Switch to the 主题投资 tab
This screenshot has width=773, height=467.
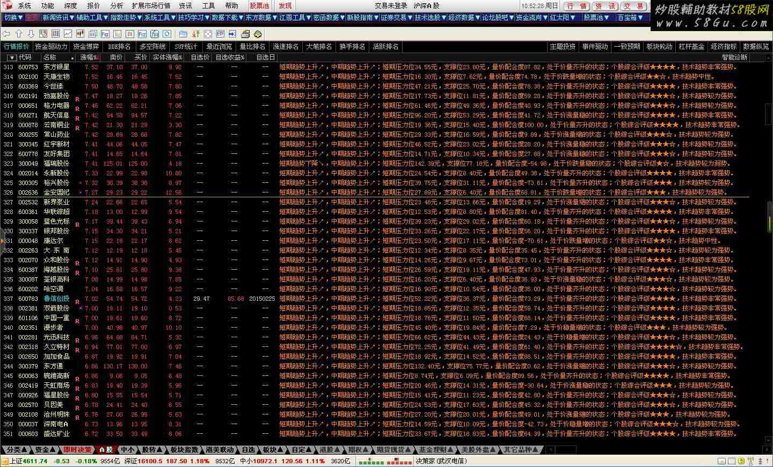(562, 47)
